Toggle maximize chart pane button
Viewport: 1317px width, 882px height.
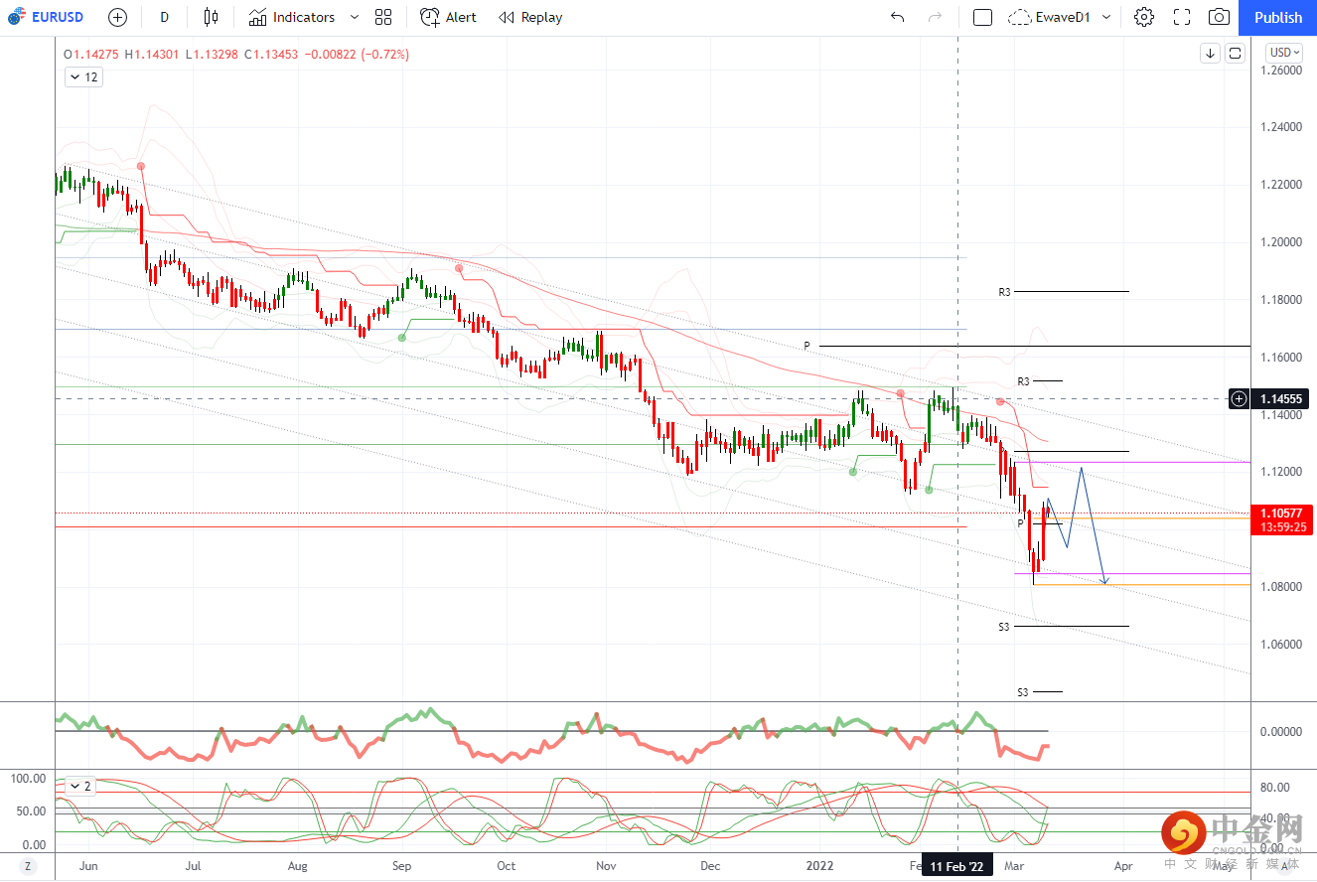pyautogui.click(x=1235, y=54)
